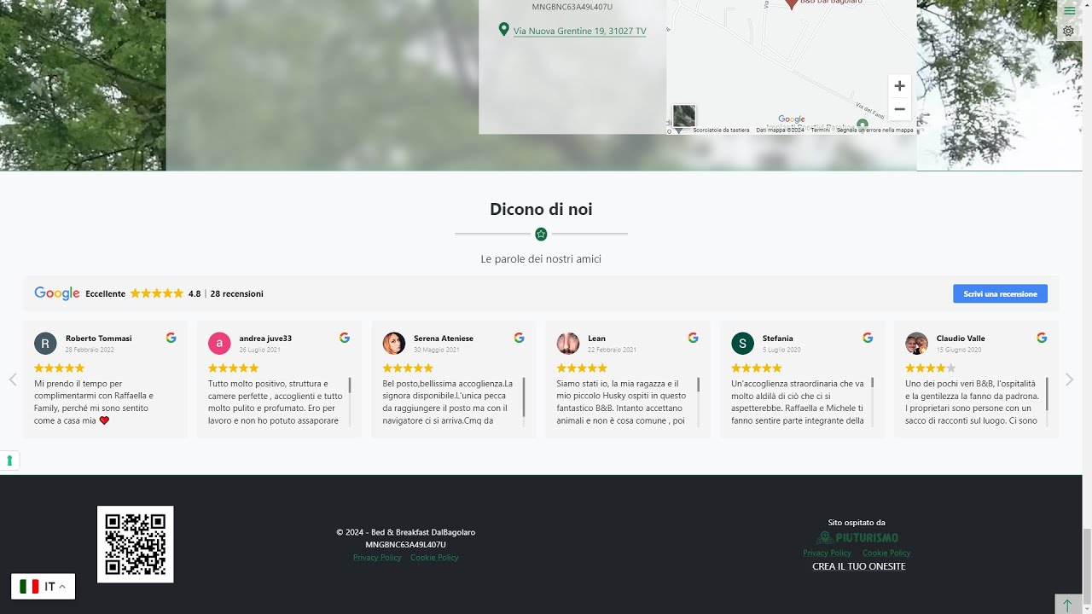The width and height of the screenshot is (1092, 614).
Task: Open the settings gear icon
Action: [x=1069, y=31]
